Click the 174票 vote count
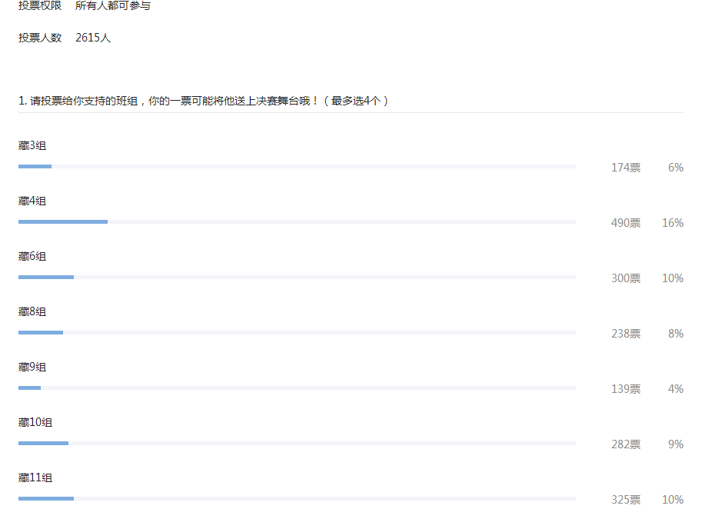Image resolution: width=712 pixels, height=519 pixels. tap(625, 168)
